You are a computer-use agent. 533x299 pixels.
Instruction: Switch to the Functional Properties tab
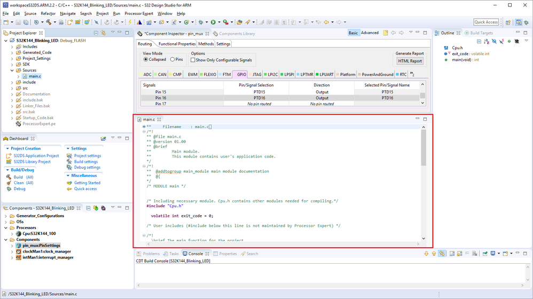[x=177, y=44]
